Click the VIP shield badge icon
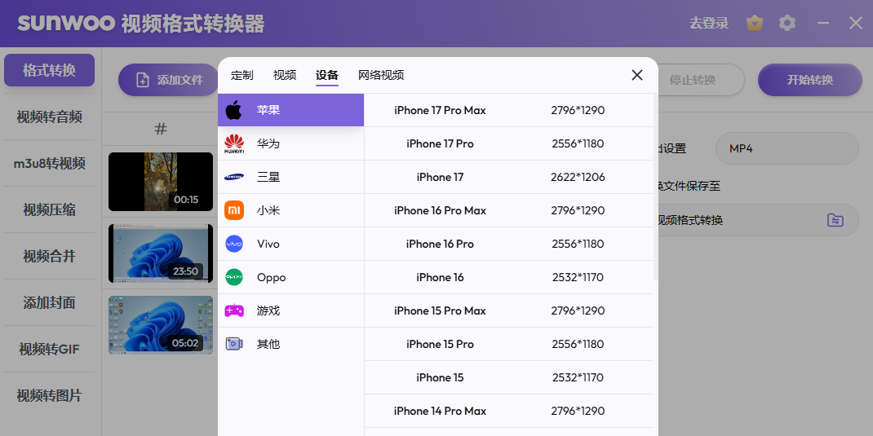This screenshot has width=873, height=436. (x=755, y=23)
